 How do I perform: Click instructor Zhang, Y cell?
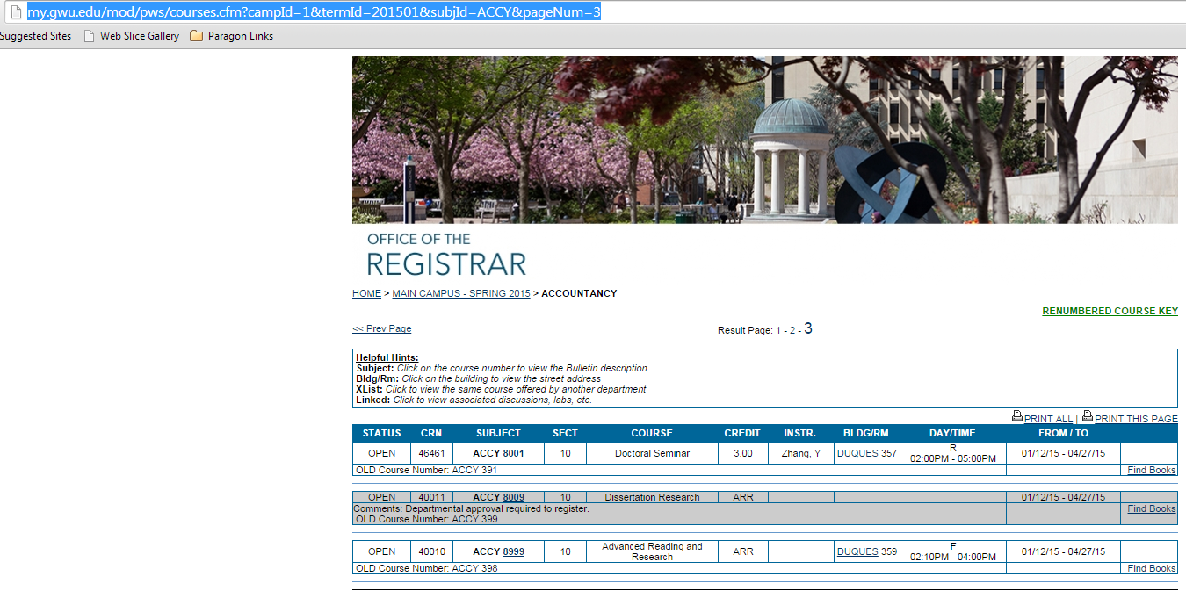coord(799,453)
